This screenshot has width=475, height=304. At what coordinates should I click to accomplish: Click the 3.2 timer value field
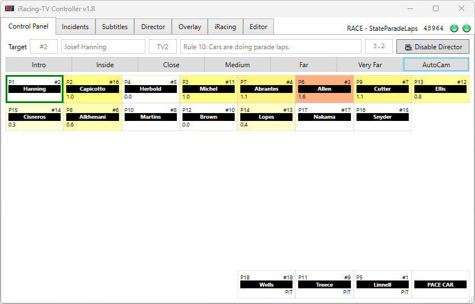coord(379,47)
